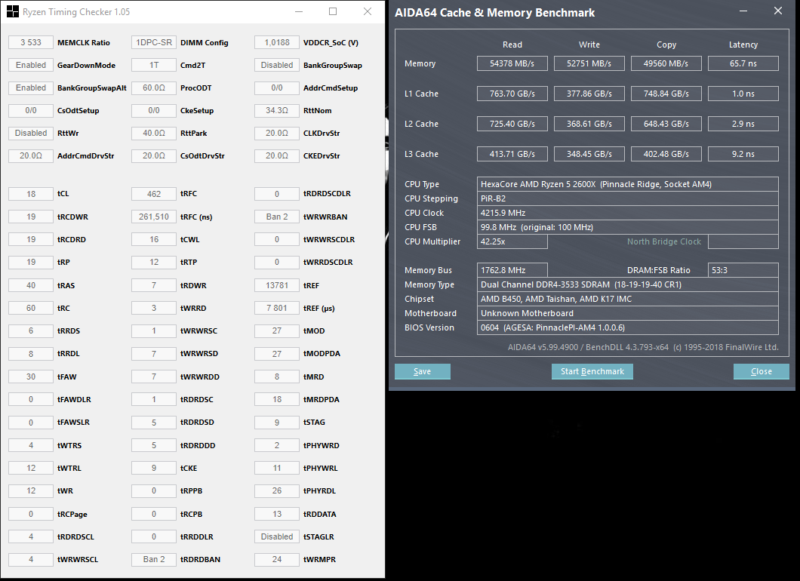Click the CPU Type HexaCore AMD Ryzen field
This screenshot has width=800, height=581.
(x=628, y=184)
